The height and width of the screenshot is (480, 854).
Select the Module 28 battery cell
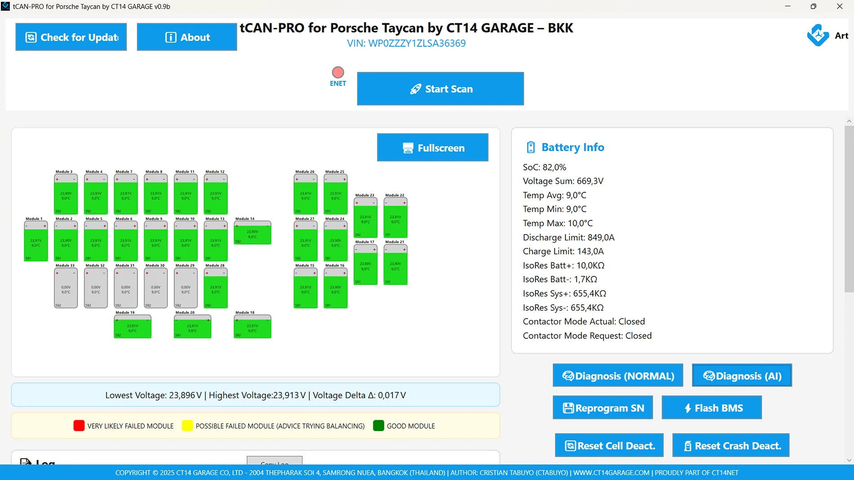tap(216, 288)
